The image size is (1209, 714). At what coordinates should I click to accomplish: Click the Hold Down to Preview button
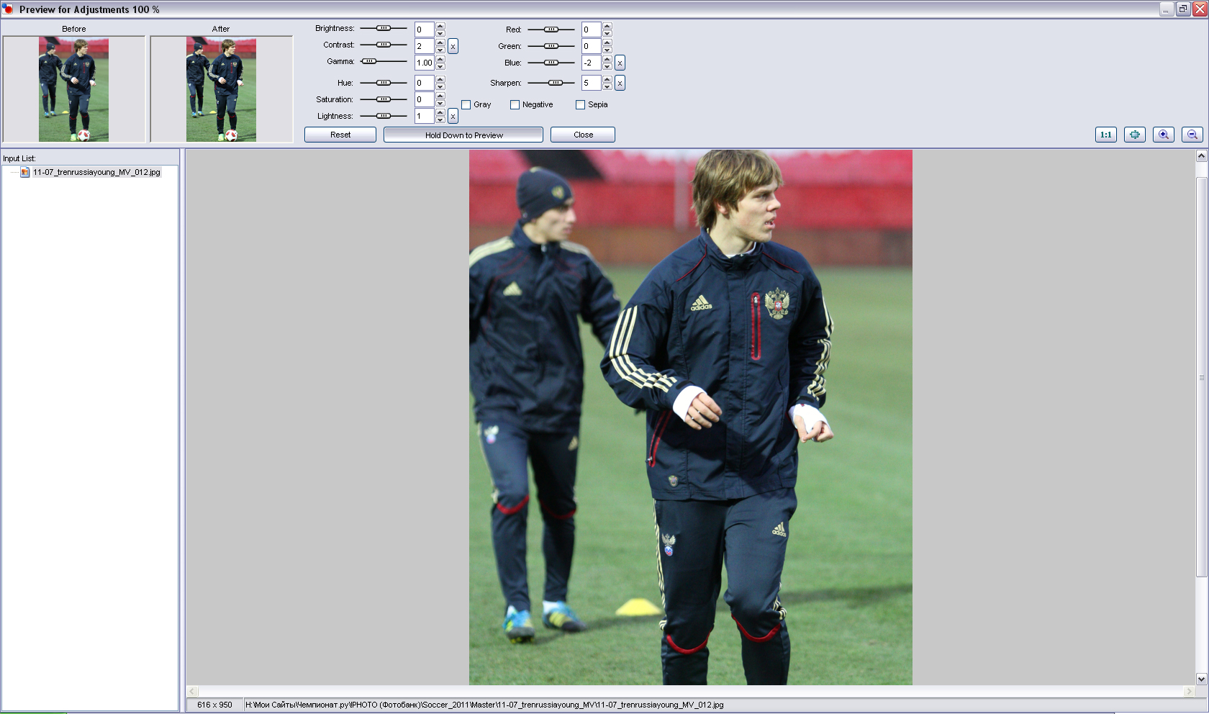(463, 135)
